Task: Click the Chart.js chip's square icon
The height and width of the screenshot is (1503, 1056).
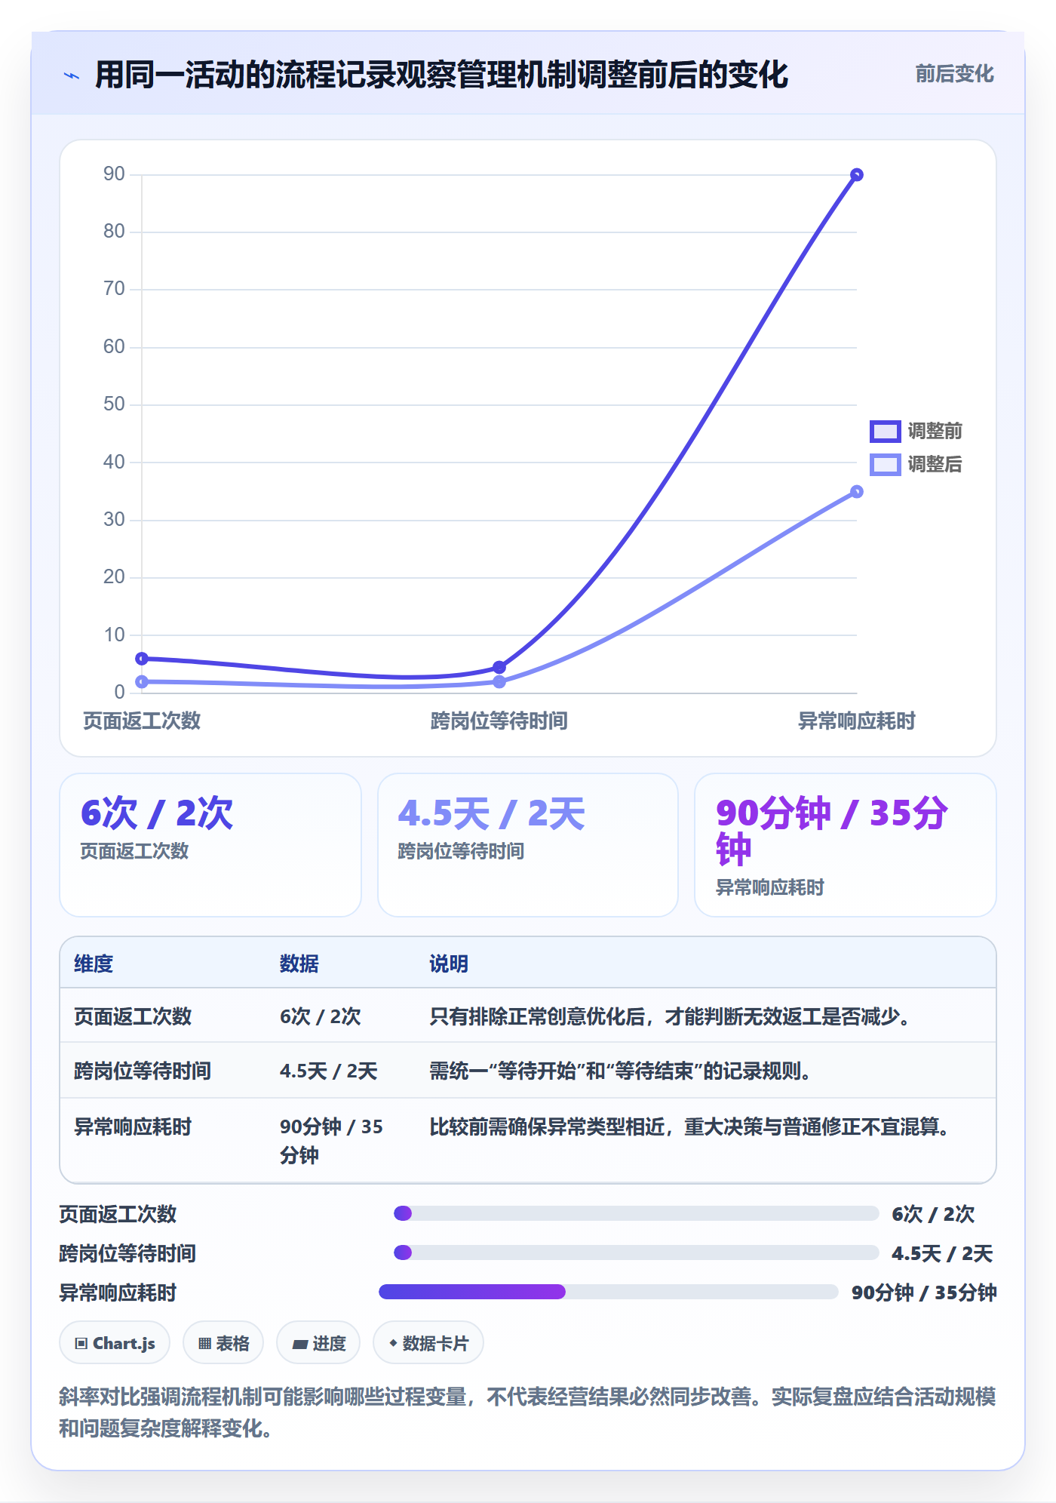Action: click(x=81, y=1344)
